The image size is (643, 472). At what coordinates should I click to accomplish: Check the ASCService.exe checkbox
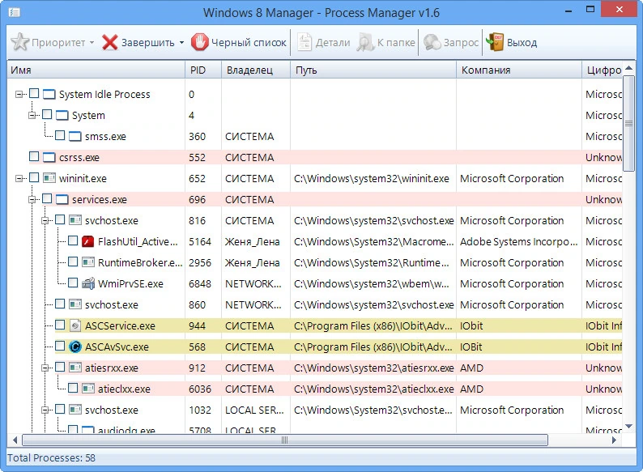(x=60, y=325)
